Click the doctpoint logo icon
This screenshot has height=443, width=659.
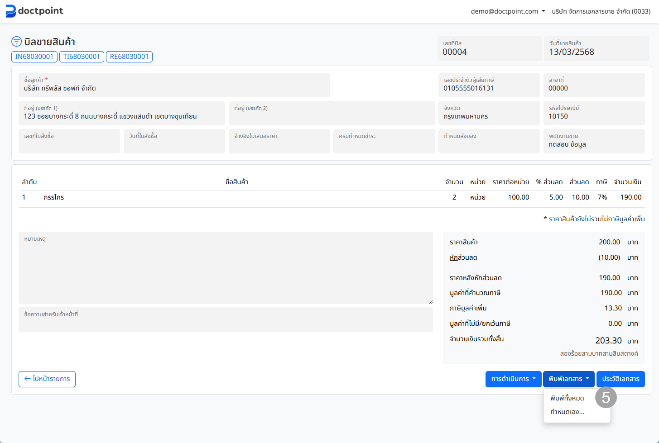11,11
